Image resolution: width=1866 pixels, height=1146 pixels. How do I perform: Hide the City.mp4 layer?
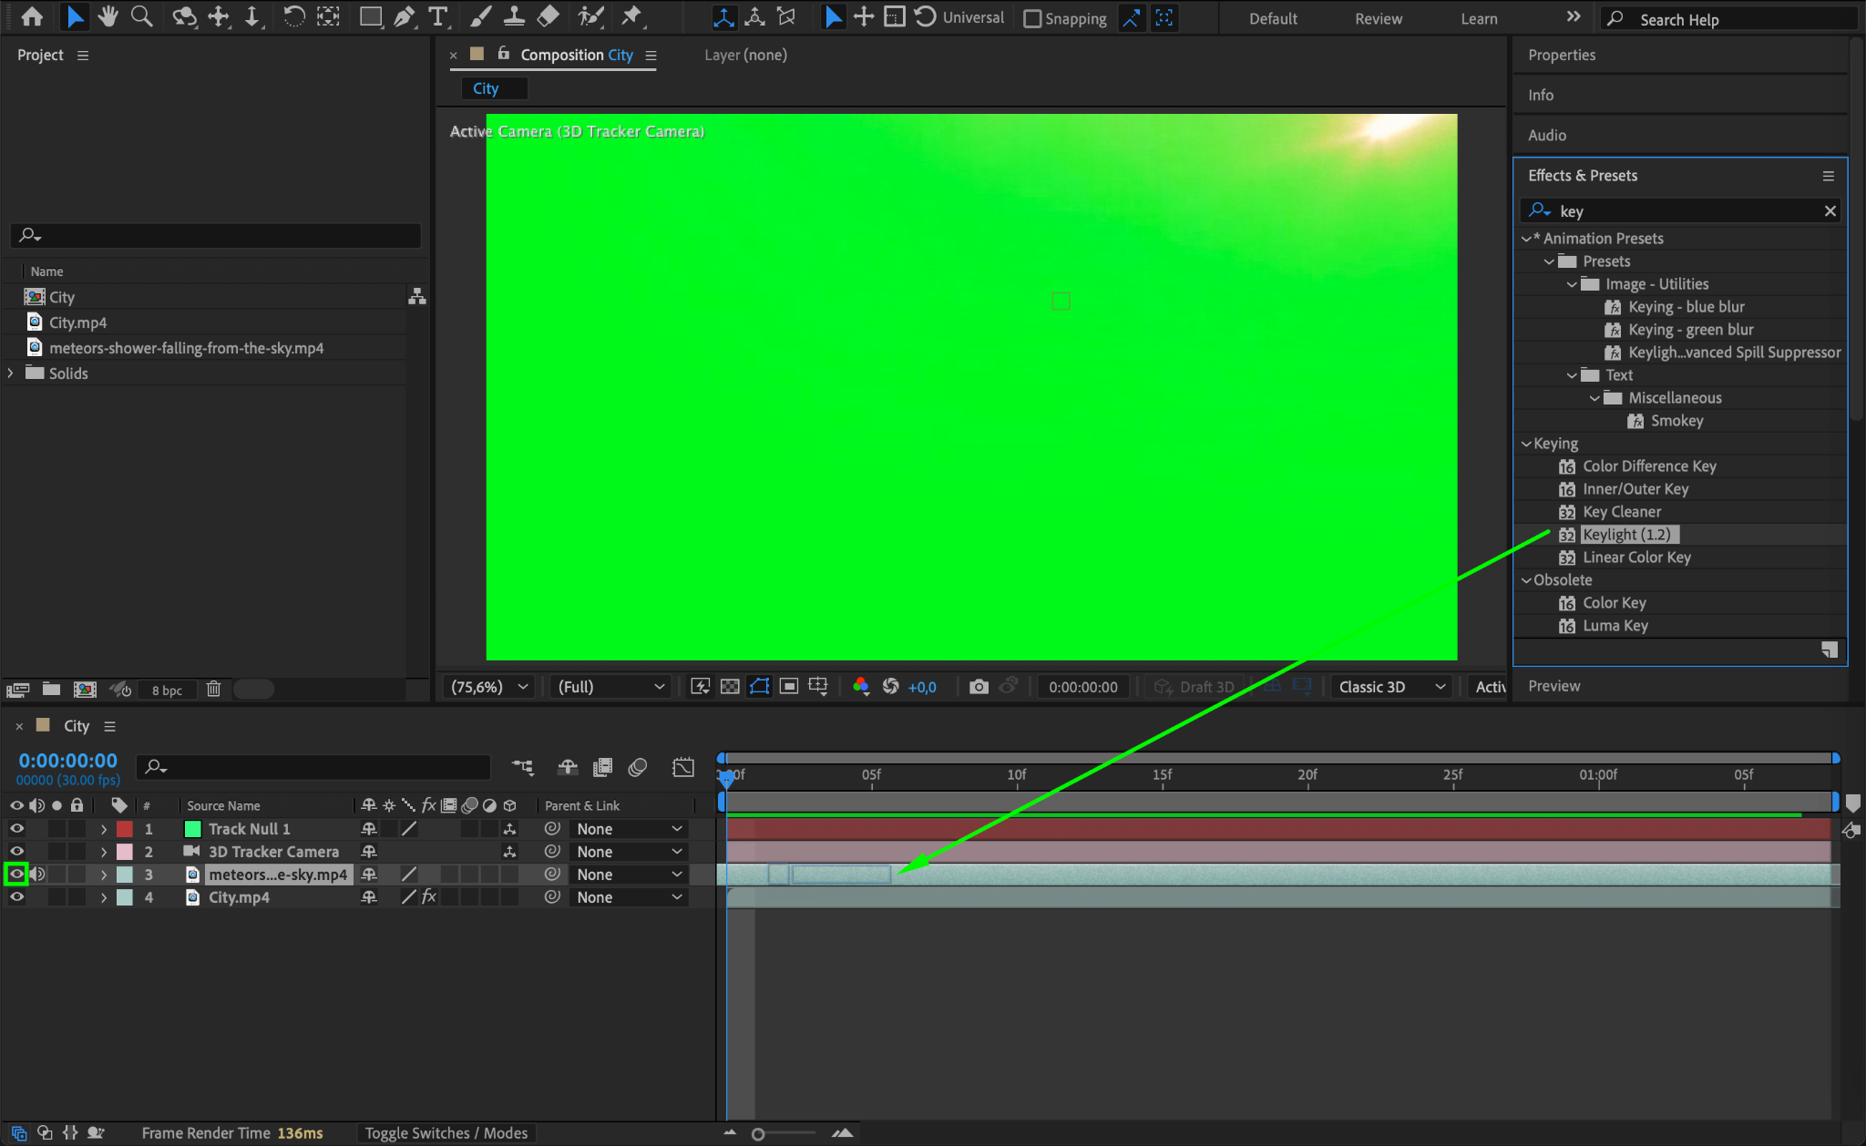(16, 897)
